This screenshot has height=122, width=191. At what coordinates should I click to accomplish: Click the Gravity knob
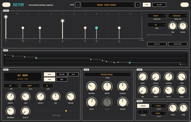tap(41, 97)
